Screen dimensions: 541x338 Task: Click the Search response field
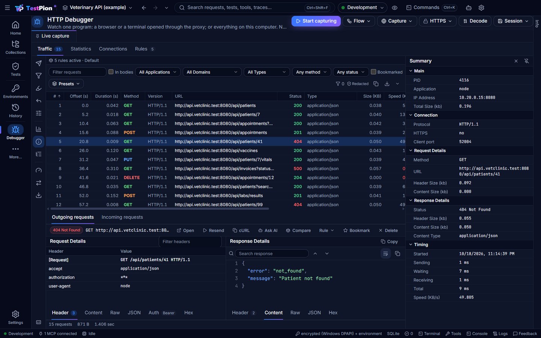point(272,253)
